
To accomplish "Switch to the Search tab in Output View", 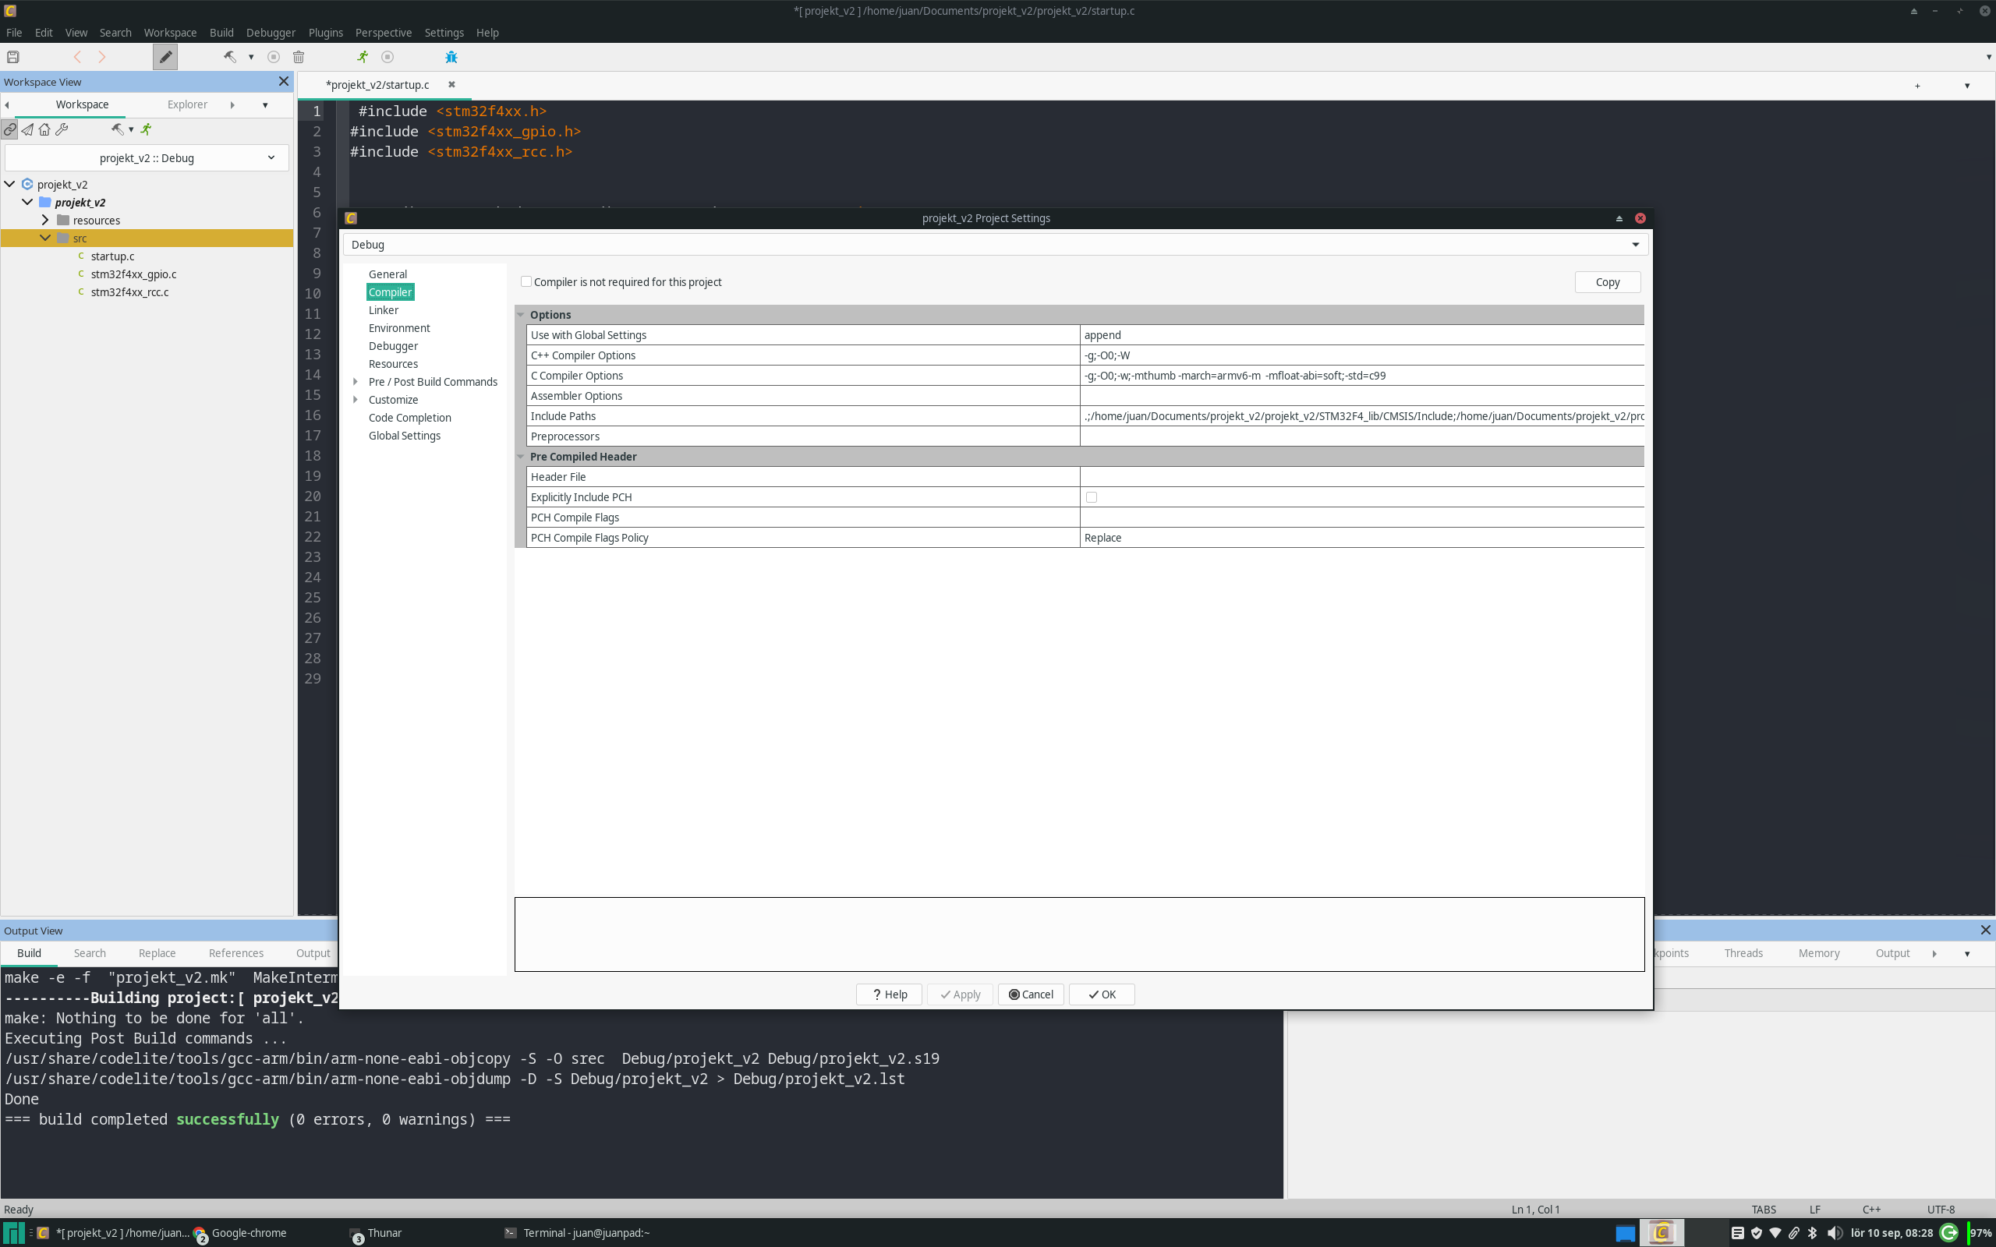I will coord(89,952).
